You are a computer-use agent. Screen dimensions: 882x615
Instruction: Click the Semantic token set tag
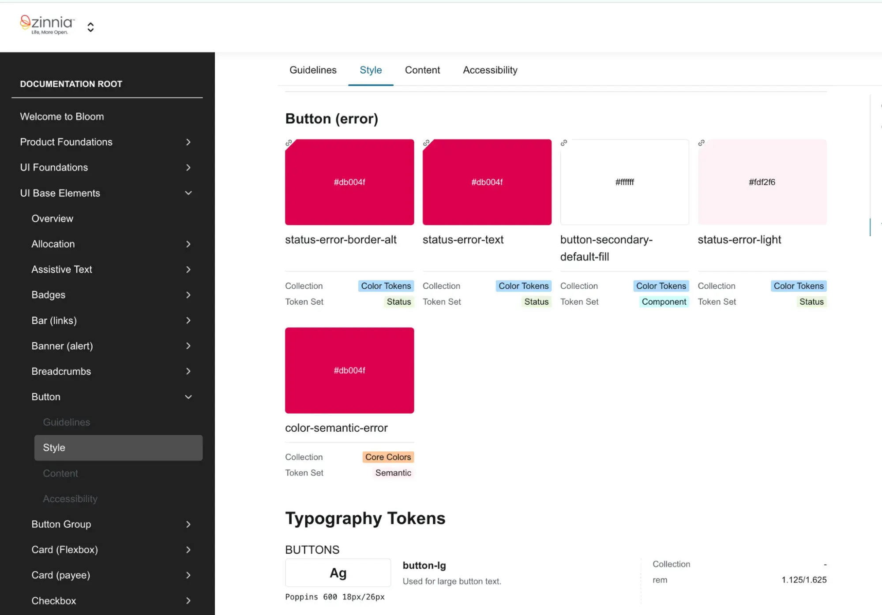click(393, 473)
